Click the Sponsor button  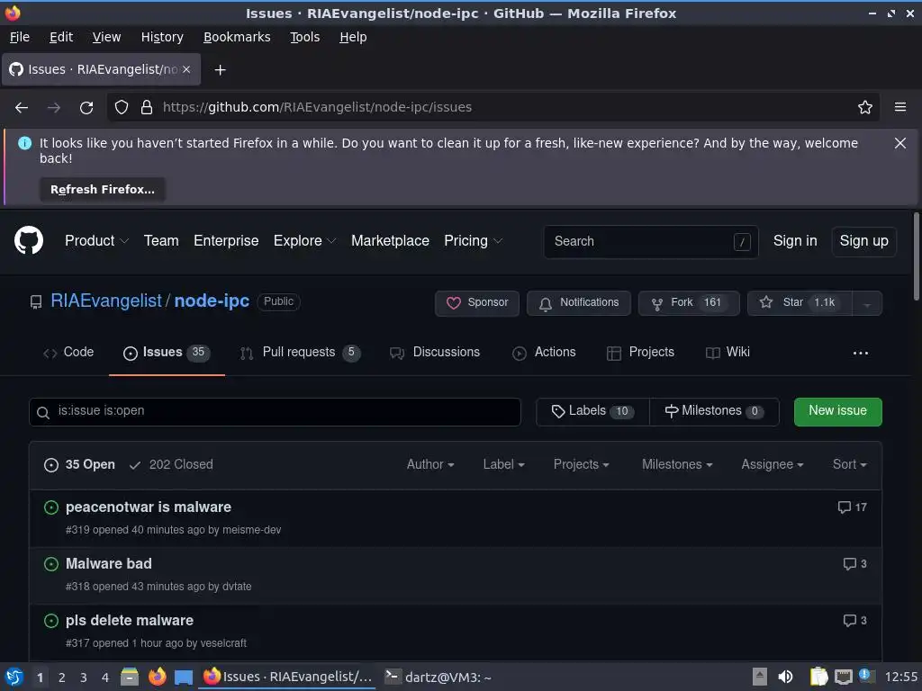[477, 303]
